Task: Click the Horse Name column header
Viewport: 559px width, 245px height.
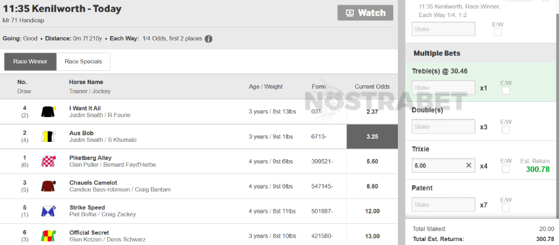Action: click(86, 82)
